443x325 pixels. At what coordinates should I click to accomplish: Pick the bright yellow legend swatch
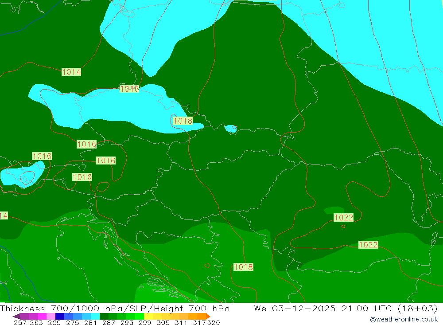click(x=148, y=316)
